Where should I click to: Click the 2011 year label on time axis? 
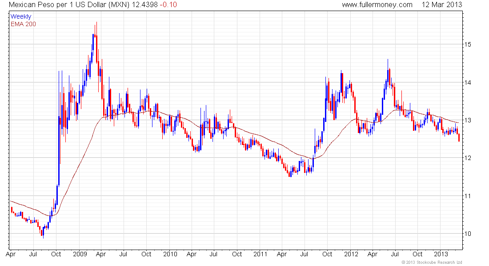point(260,254)
